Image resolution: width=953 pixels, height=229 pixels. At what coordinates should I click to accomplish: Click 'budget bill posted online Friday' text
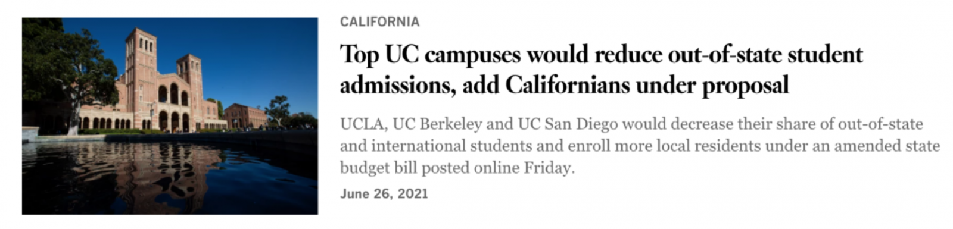click(457, 168)
